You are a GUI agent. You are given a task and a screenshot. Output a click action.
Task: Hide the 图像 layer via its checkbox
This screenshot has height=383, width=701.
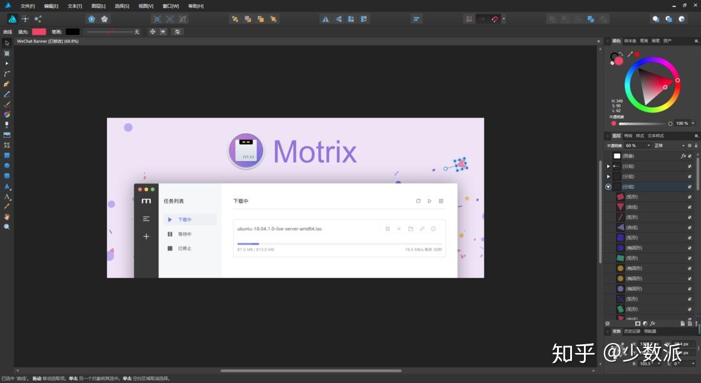coord(689,156)
